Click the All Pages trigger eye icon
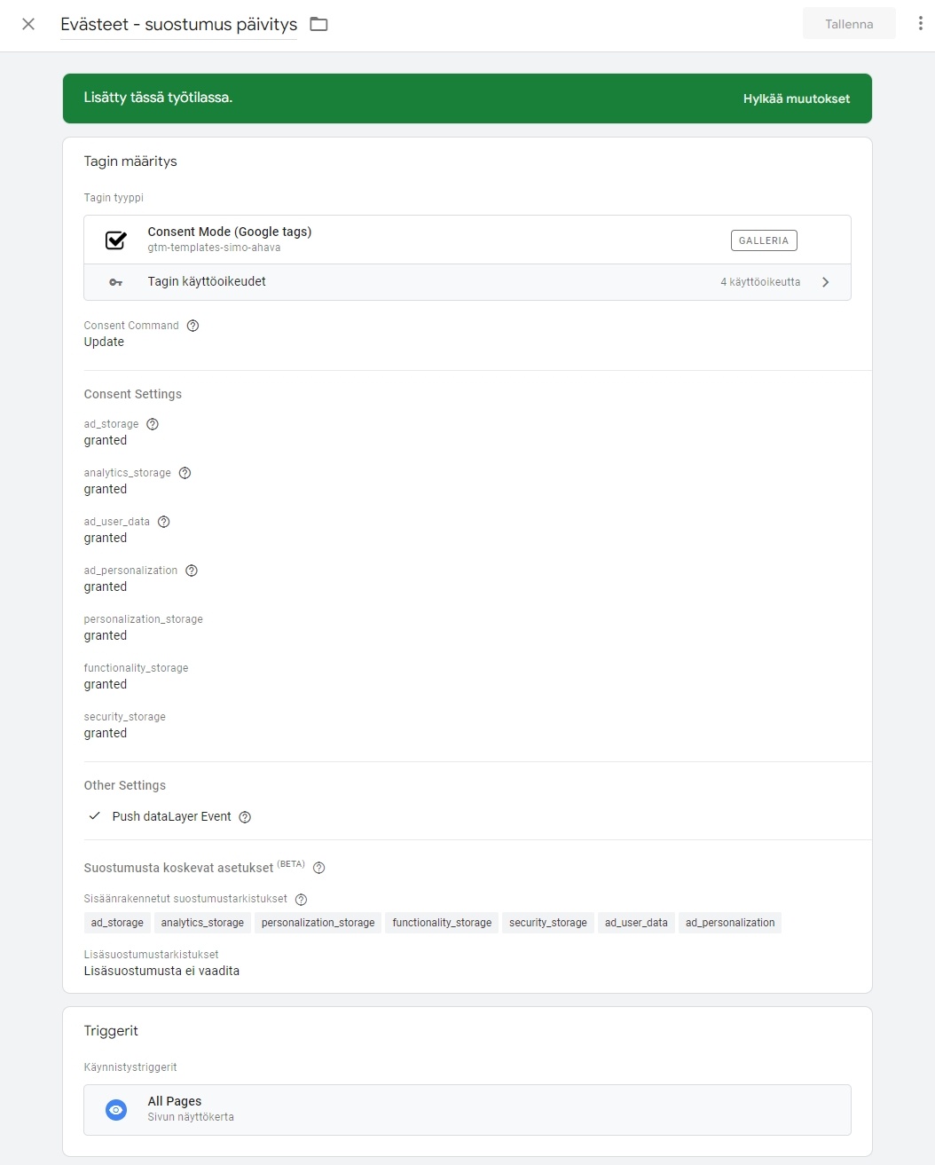This screenshot has height=1165, width=935. click(x=116, y=1109)
